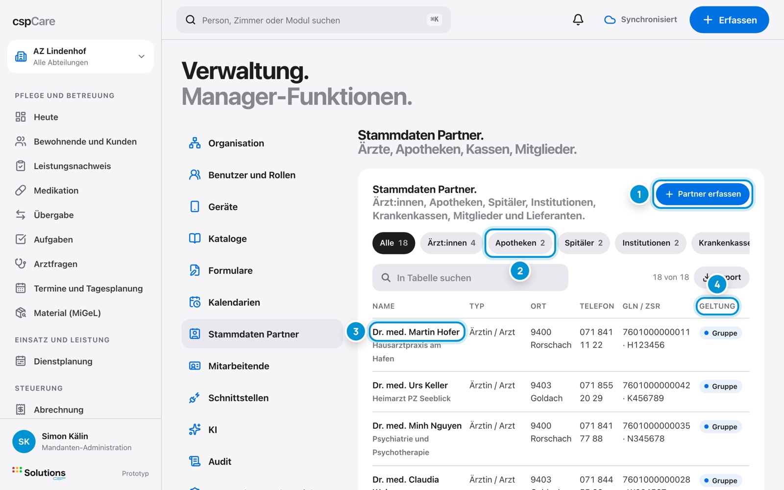Click the notification bell icon
784x490 pixels.
click(578, 20)
